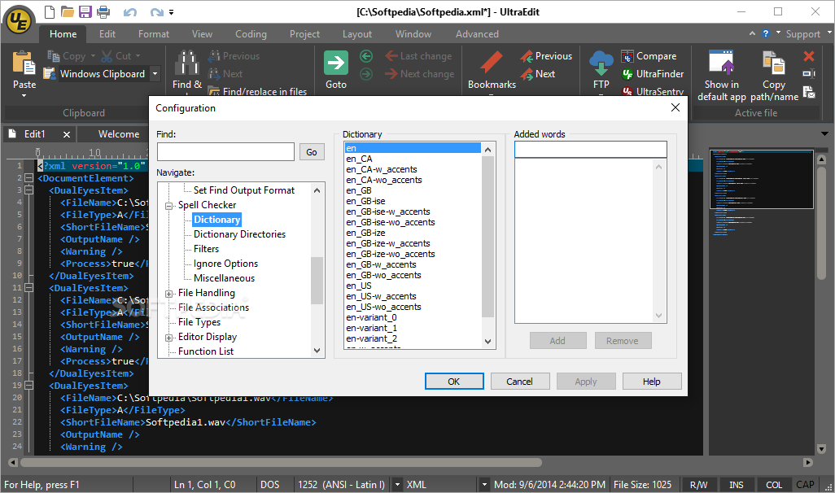Click the Copy ribbon icon

(x=53, y=55)
